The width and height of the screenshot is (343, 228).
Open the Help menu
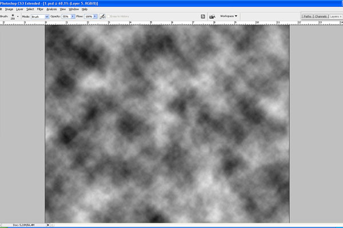(85, 9)
